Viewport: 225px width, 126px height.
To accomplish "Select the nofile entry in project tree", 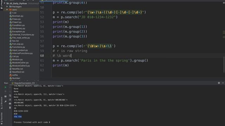I will [x=15, y=75].
